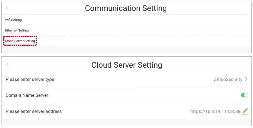This screenshot has width=253, height=128.
Task: Turn off the Domain Name Server switch
Action: point(245,95)
